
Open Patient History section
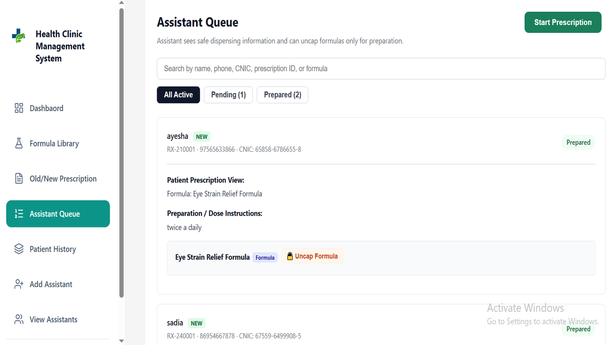58,249
